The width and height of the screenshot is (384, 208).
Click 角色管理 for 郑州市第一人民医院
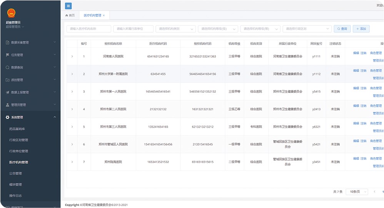coord(376,88)
